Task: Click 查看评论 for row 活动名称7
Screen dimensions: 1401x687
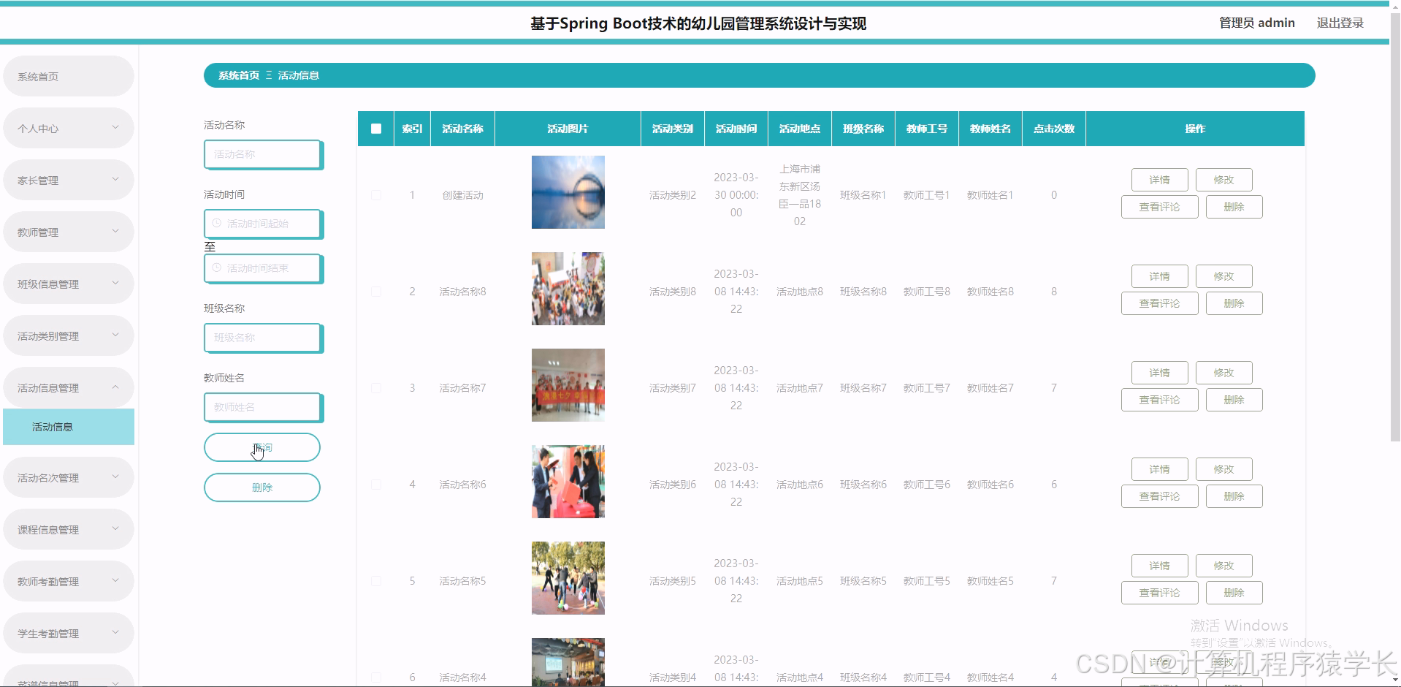Action: click(x=1159, y=400)
